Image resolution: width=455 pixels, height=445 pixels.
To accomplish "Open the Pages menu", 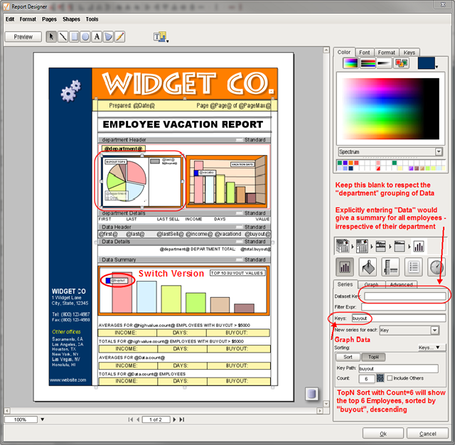I will pyautogui.click(x=49, y=19).
